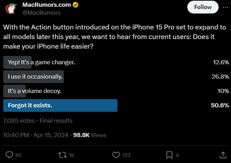Image resolution: width=231 pixels, height=163 pixels.
Task: Click the "Forgot it exists." result bar
Action: [60, 105]
